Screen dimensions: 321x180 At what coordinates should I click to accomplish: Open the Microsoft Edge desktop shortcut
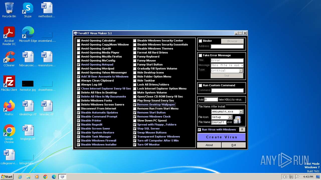pos(28,34)
